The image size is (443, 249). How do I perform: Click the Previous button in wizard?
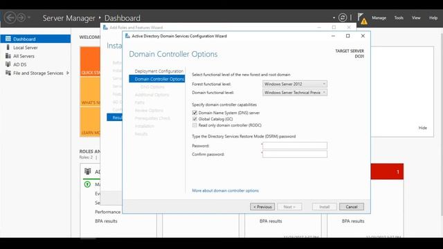[262, 207]
